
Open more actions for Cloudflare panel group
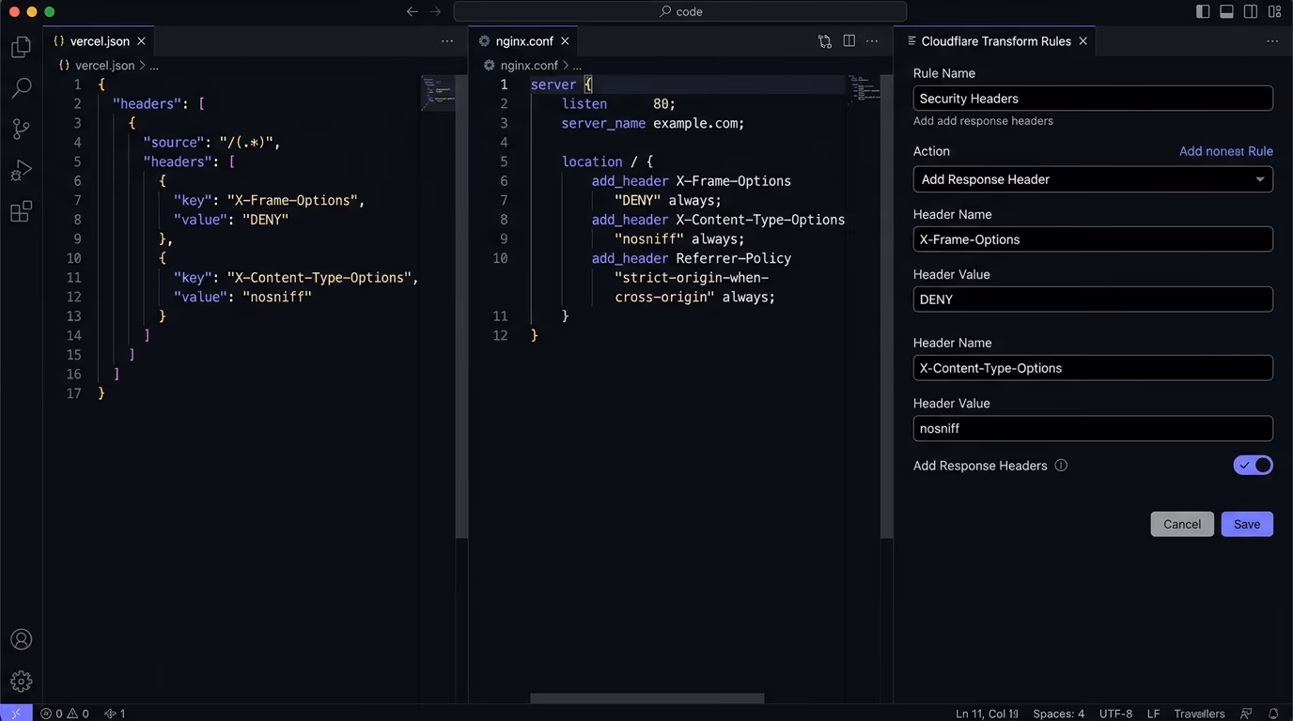point(1272,41)
